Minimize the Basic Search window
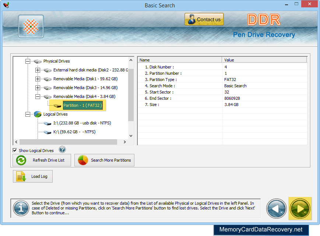320x236 pixels. tap(286, 4)
